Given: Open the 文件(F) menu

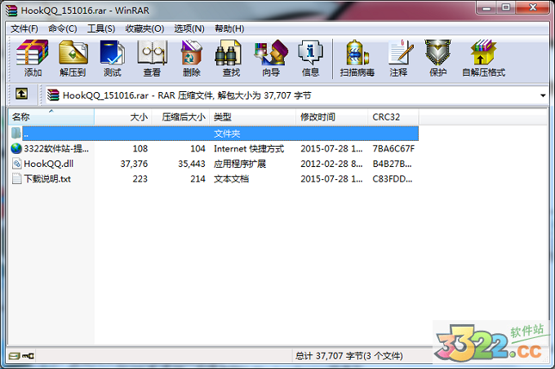Looking at the screenshot, I should click(x=25, y=29).
